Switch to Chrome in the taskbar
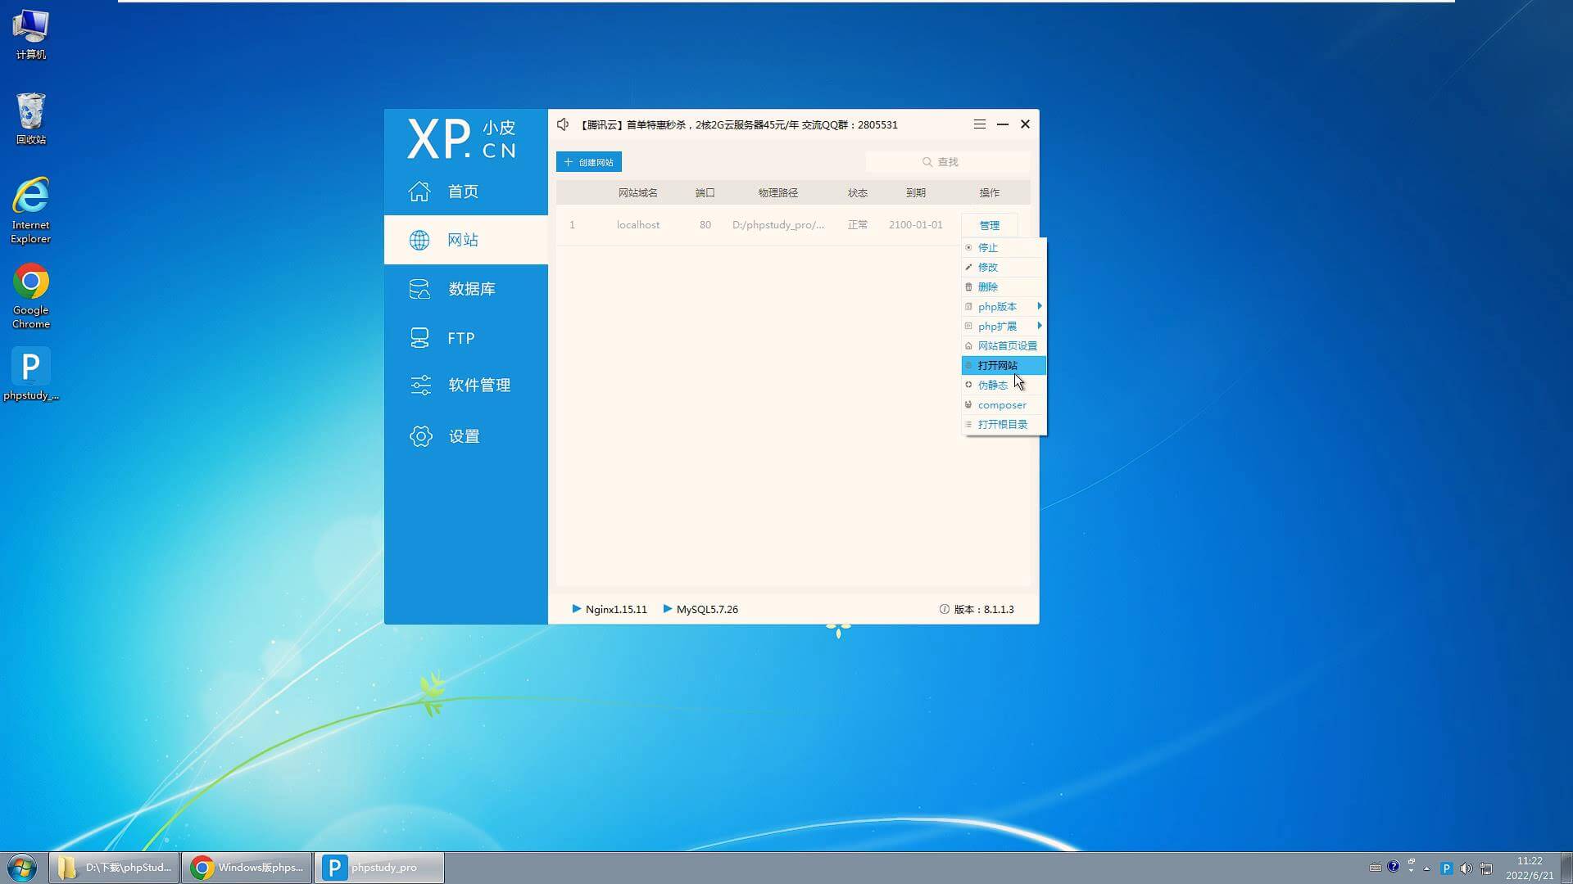1573x884 pixels. [247, 868]
